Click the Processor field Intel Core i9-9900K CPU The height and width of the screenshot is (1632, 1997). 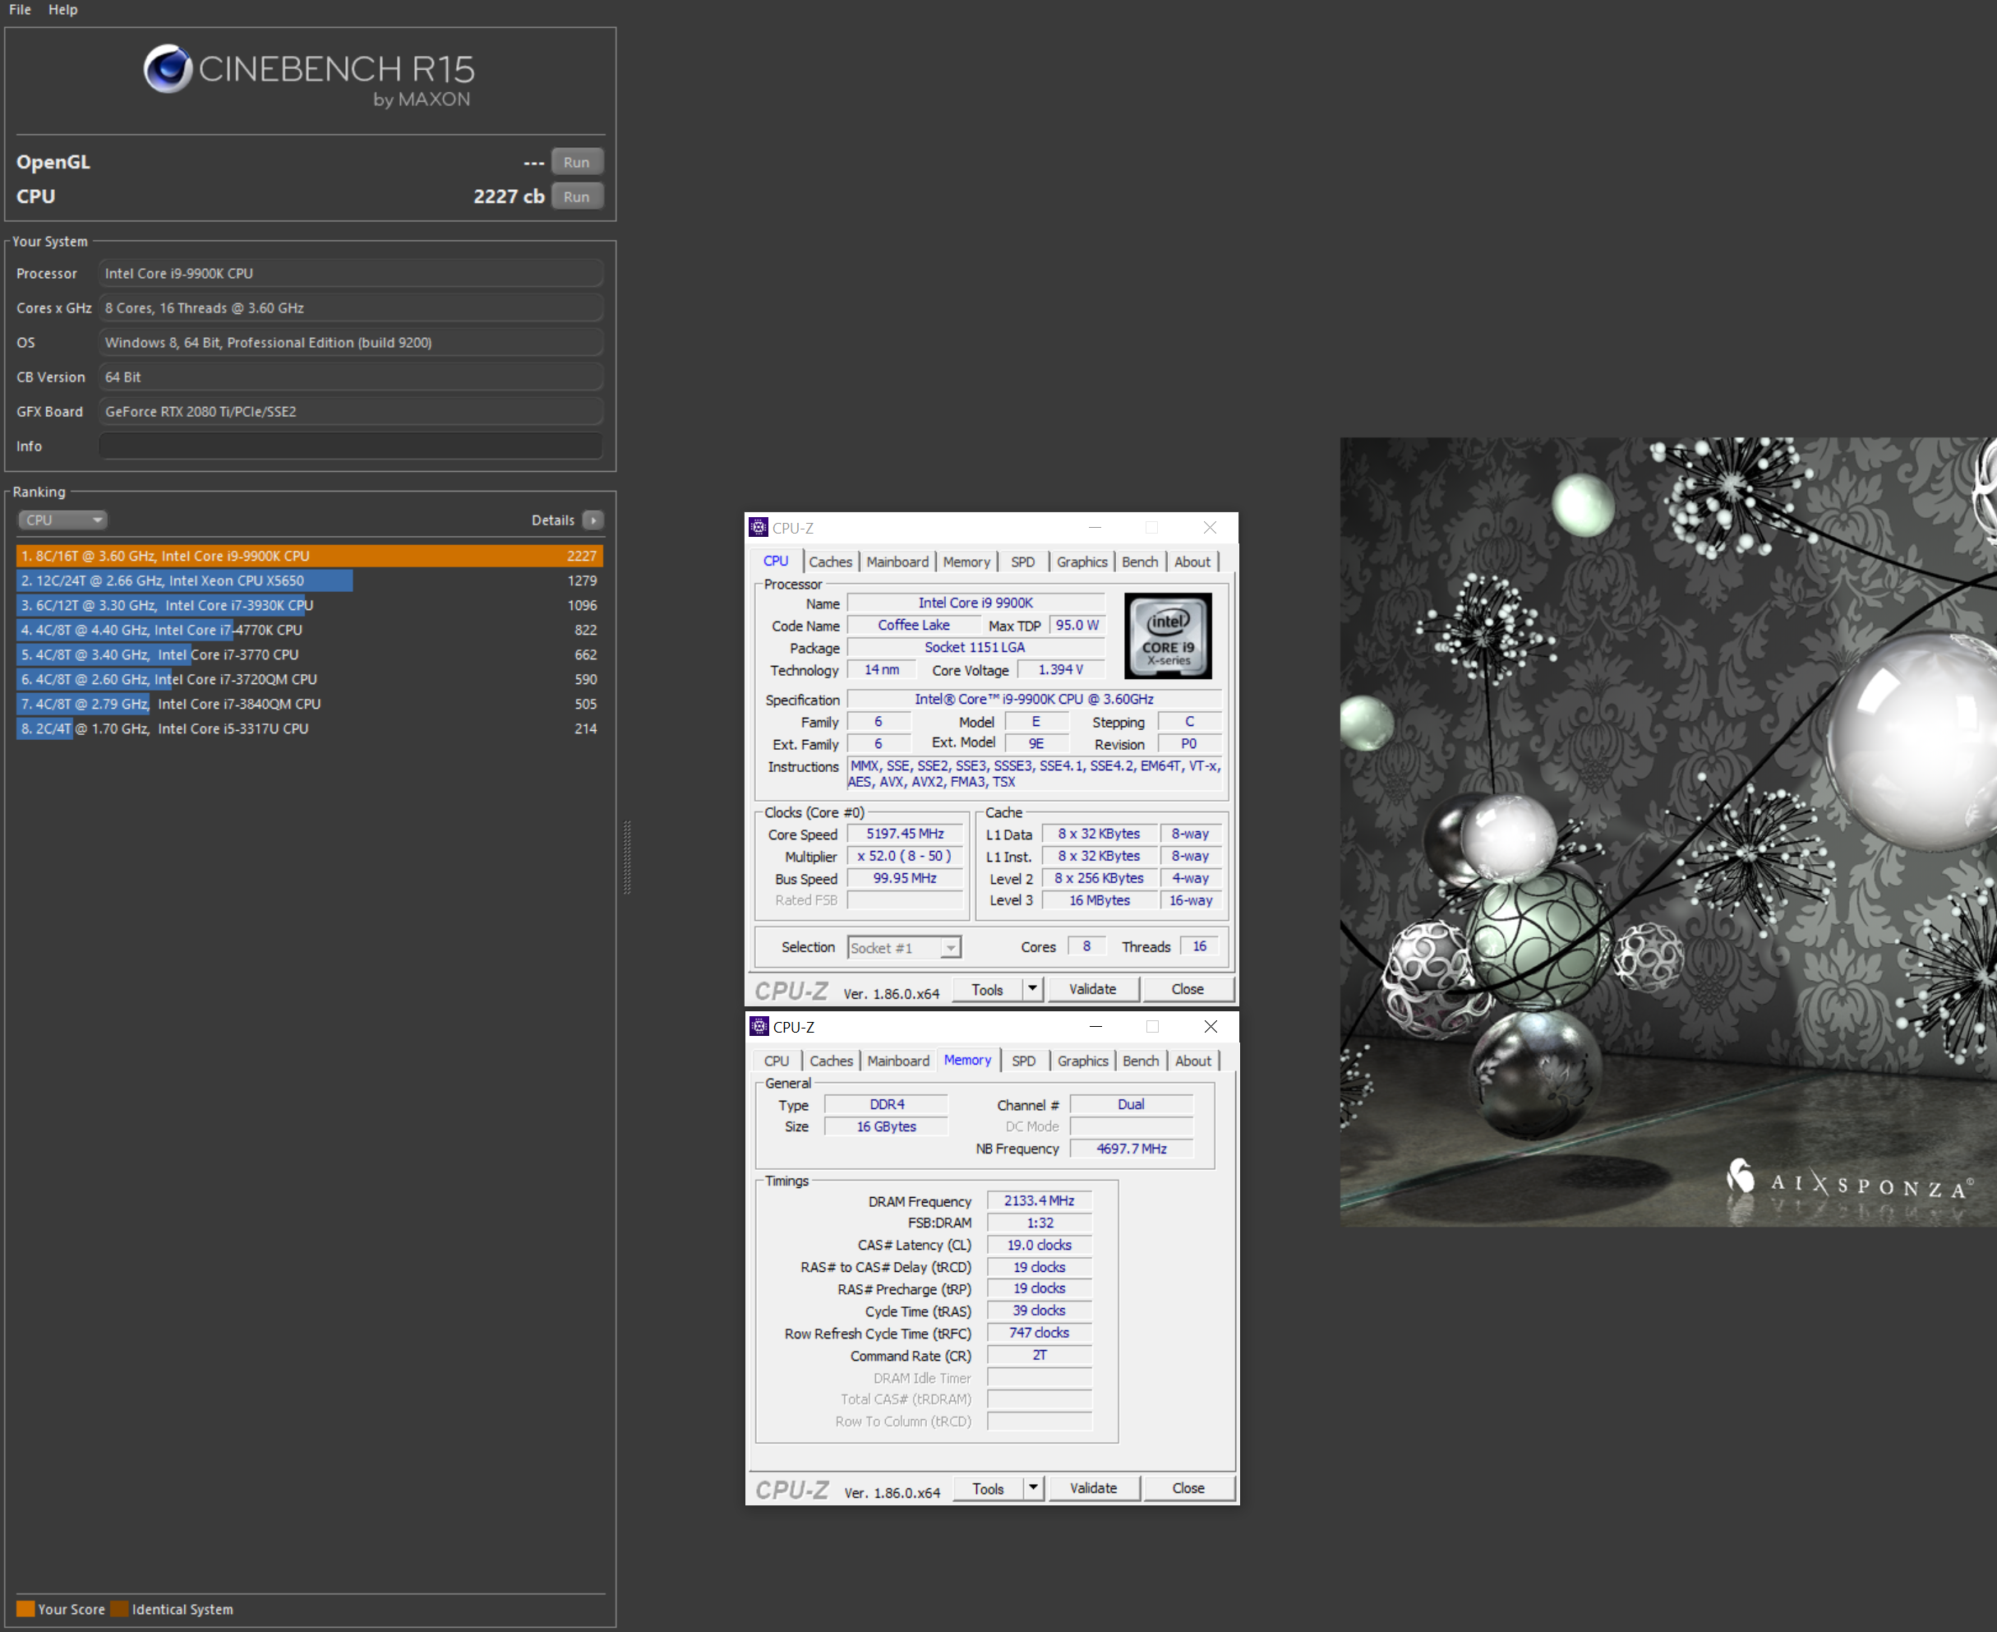pyautogui.click(x=351, y=274)
